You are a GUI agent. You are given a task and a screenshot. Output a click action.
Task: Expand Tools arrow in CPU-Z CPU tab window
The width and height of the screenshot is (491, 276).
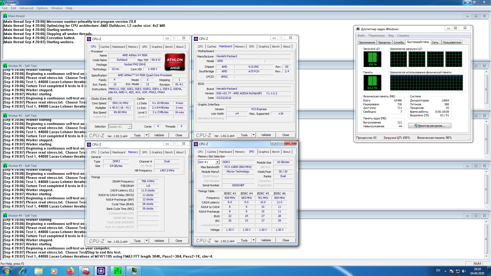[x=147, y=135]
